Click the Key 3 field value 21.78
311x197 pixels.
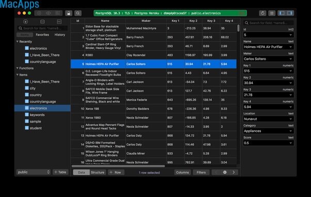point(269,95)
